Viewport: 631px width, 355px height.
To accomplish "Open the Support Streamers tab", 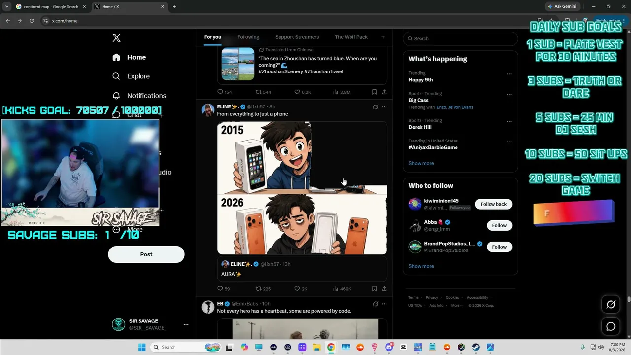I will (297, 37).
